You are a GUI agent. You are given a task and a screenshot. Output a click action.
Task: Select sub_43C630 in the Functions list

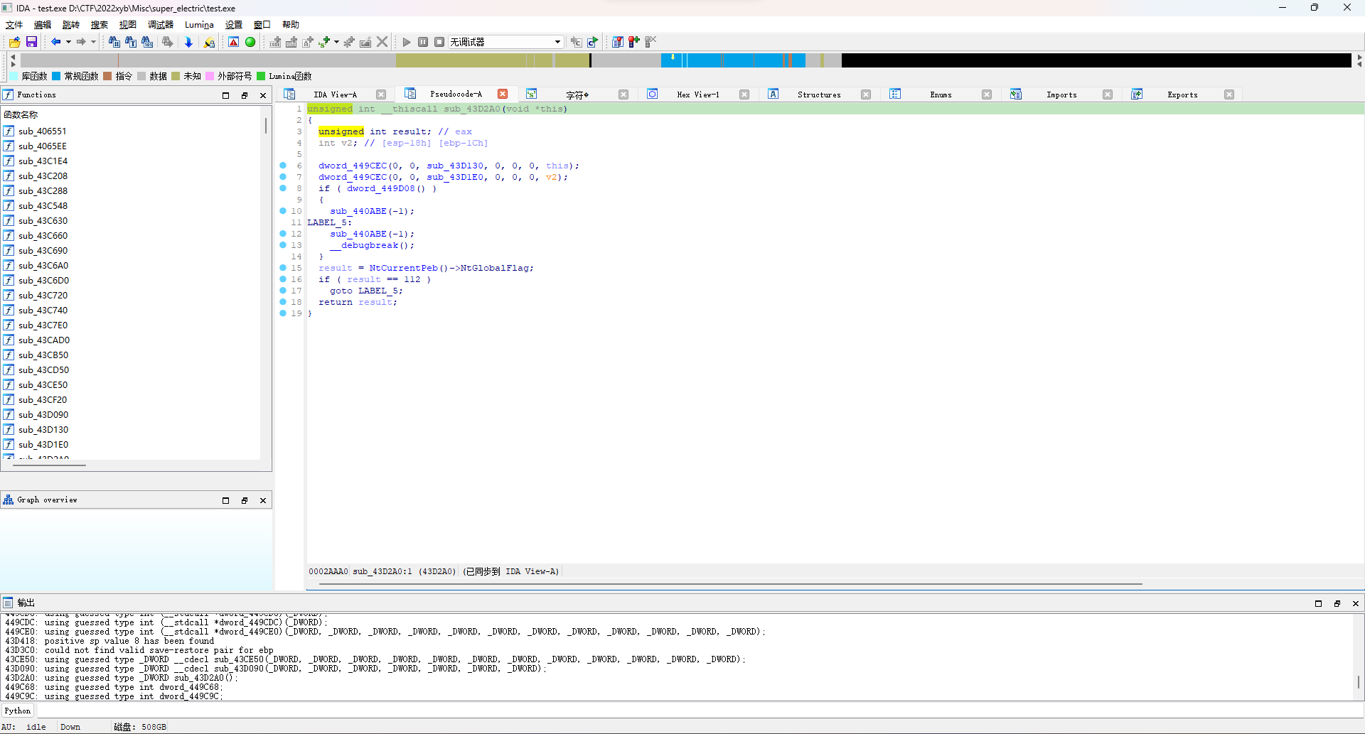(43, 220)
